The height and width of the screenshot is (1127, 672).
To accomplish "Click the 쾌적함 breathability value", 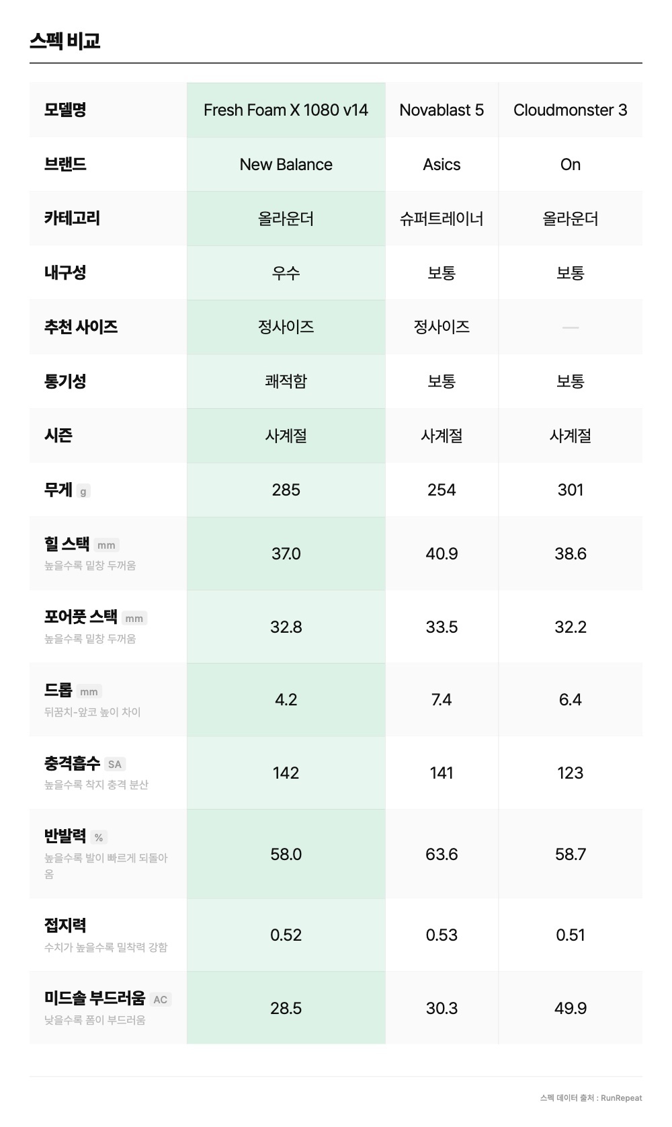I will pyautogui.click(x=286, y=381).
